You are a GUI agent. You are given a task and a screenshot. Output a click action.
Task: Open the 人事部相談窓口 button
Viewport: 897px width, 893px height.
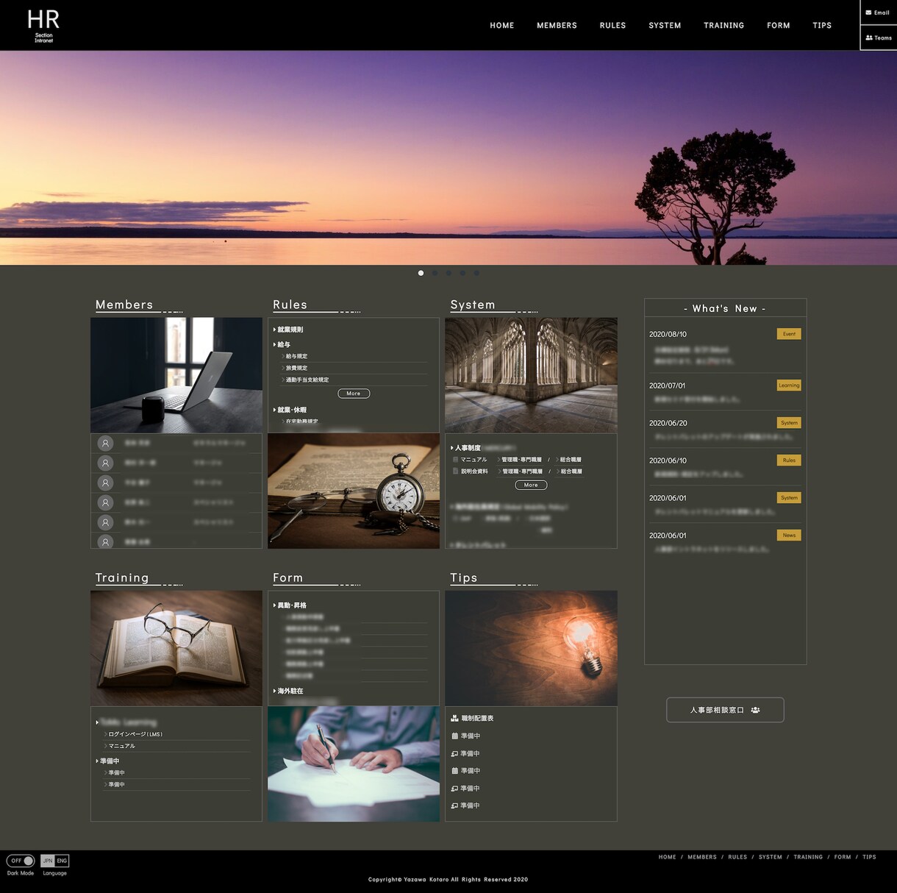point(725,710)
